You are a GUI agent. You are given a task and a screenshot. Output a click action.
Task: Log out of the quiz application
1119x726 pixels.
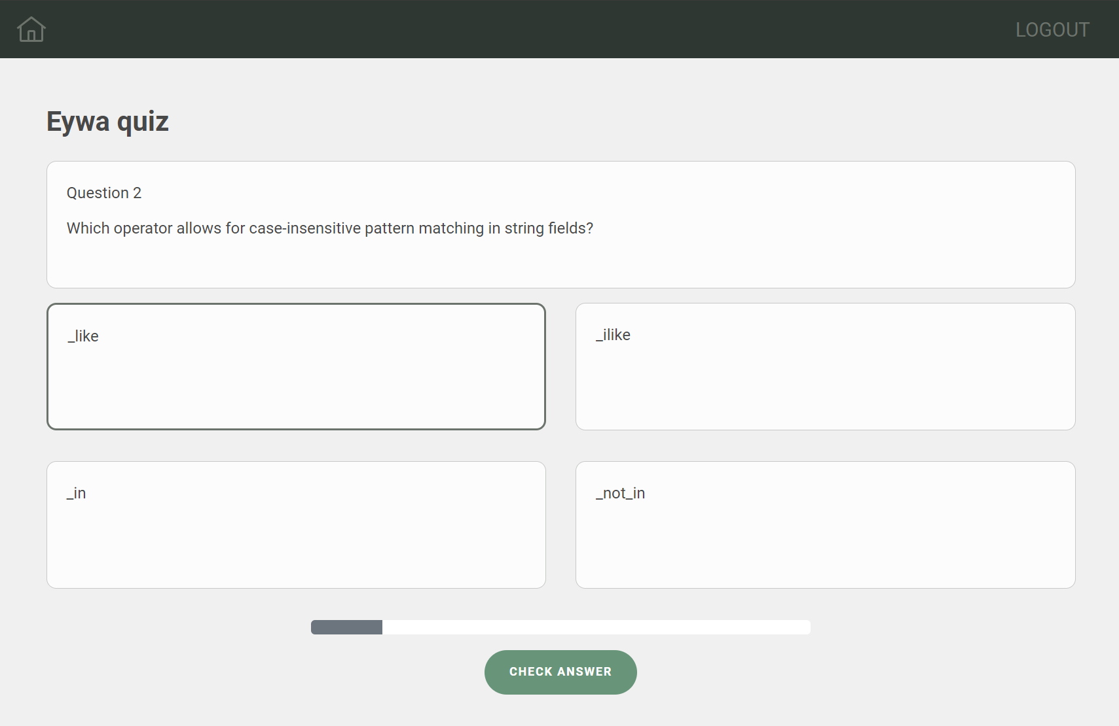[x=1052, y=29]
